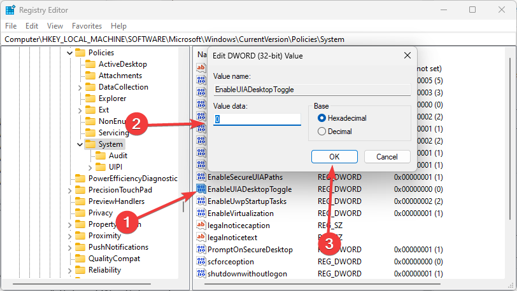
Task: Click DWORD icon of PromptOnSecureDesktop
Action: [201, 250]
